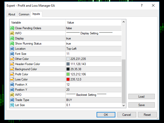
Task: Click the Other Color swatch 225,231,235
Action: pyautogui.click(x=68, y=59)
